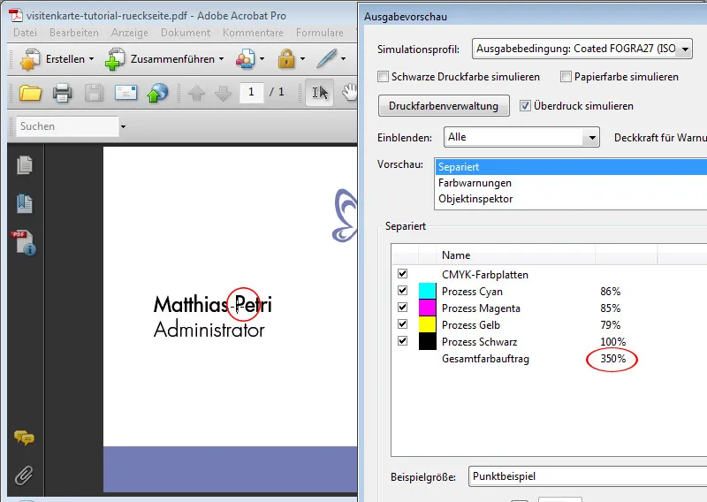The width and height of the screenshot is (707, 502).
Task: Expand the collaborate icon dropdown arrow
Action: [262, 59]
